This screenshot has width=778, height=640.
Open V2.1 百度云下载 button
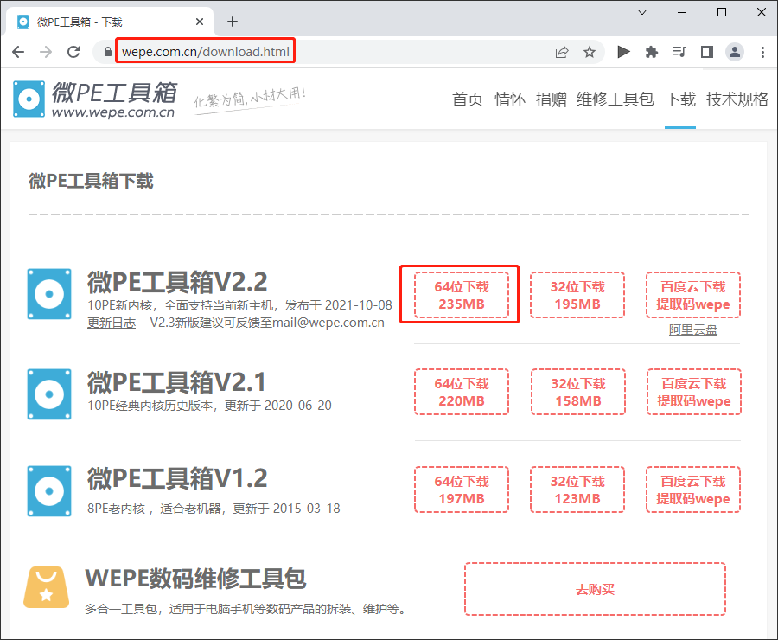(x=693, y=392)
